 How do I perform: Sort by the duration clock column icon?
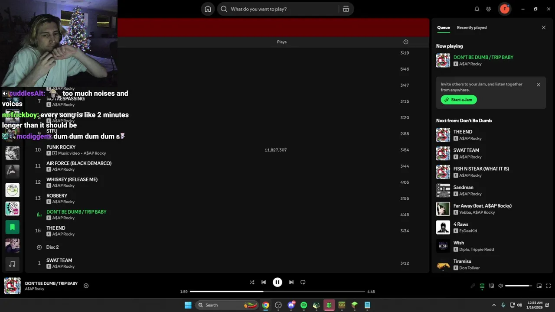406,42
